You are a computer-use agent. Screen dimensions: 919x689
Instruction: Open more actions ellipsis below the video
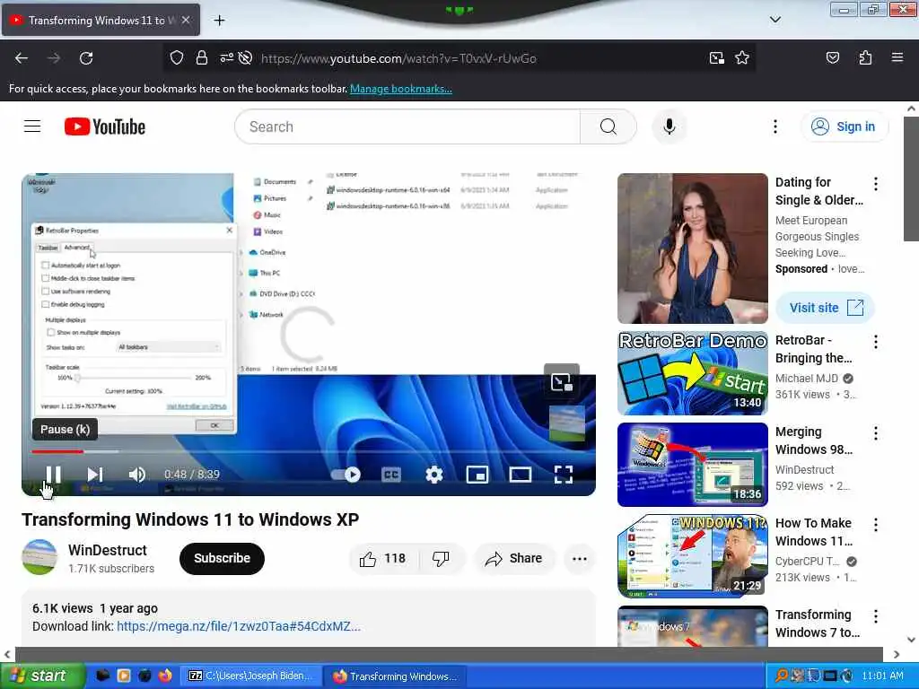point(580,558)
